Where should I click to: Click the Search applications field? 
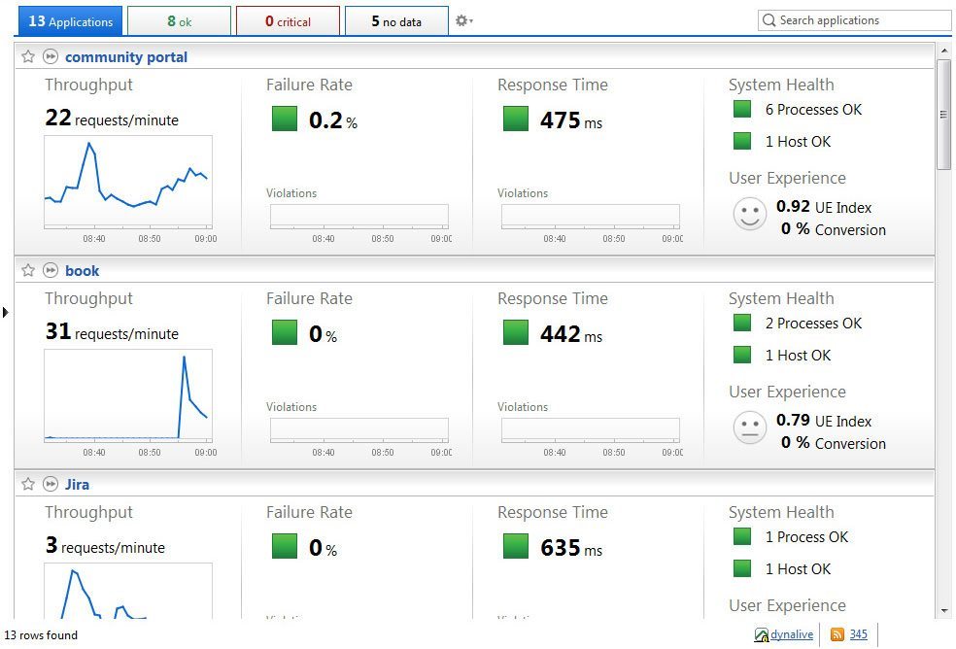coord(854,20)
